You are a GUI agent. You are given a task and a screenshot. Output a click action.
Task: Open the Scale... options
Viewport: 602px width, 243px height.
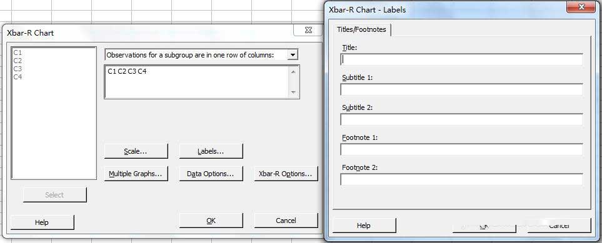pos(136,151)
